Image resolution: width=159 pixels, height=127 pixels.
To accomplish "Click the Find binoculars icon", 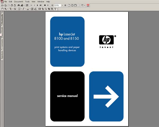I will pos(19,5).
